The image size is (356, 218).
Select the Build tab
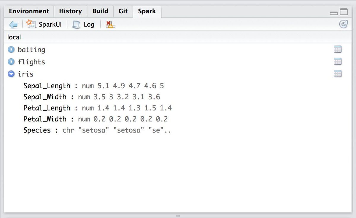100,11
